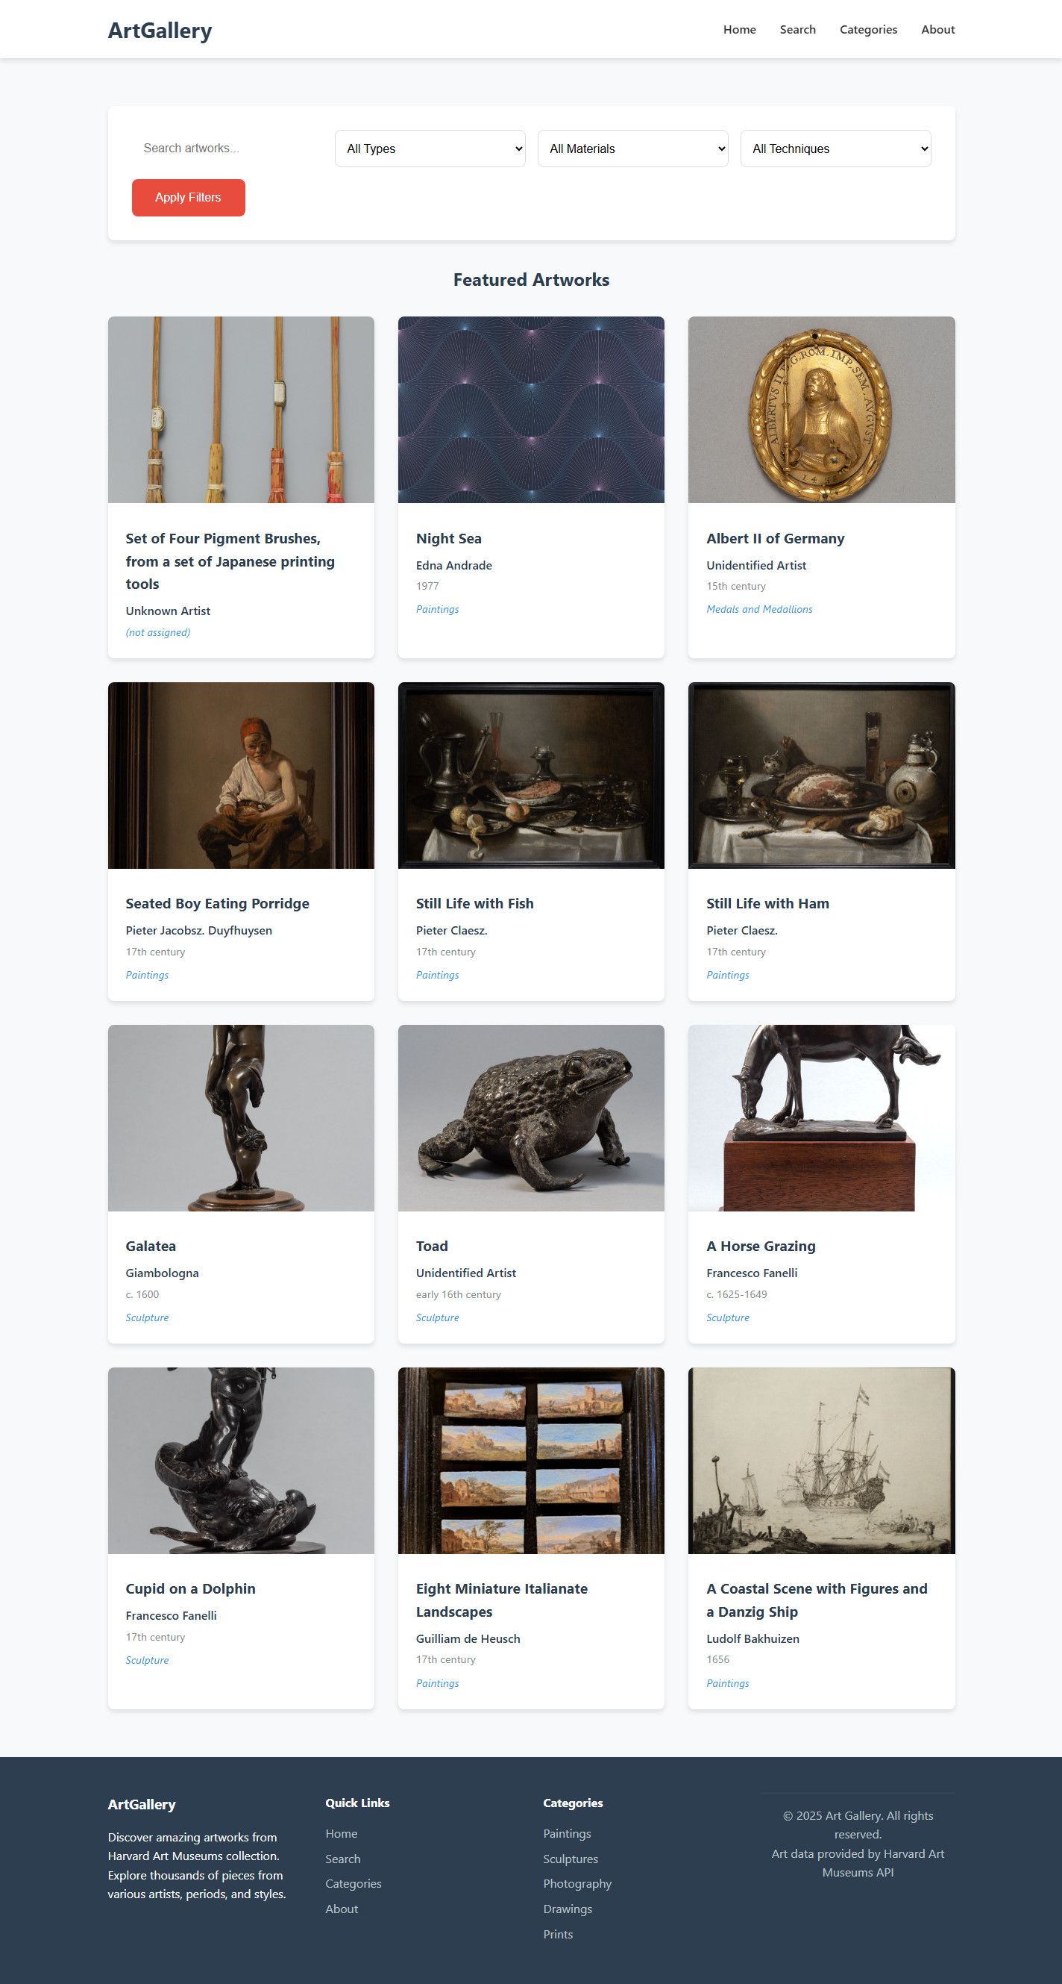Open the All Types dropdown
Viewport: 1062px width, 1984px height.
click(x=430, y=149)
